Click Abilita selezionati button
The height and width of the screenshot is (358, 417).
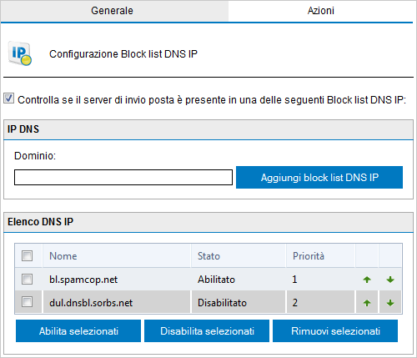coord(78,331)
